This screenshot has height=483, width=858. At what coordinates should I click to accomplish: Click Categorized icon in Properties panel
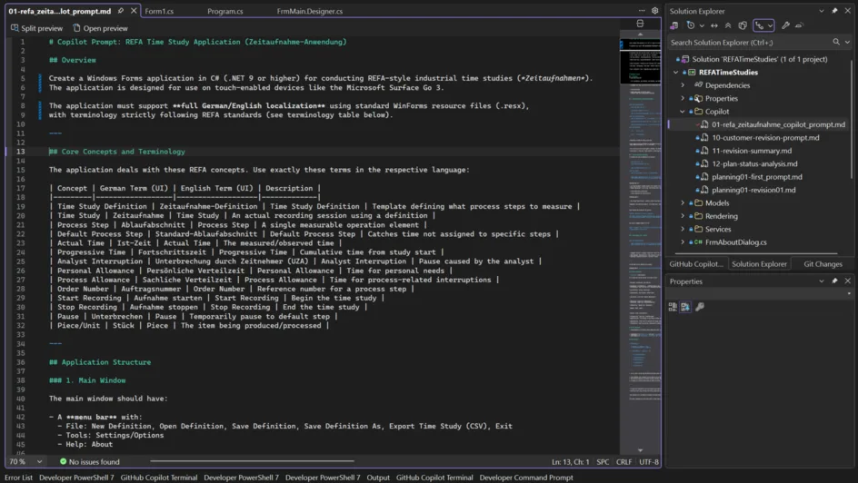point(673,307)
